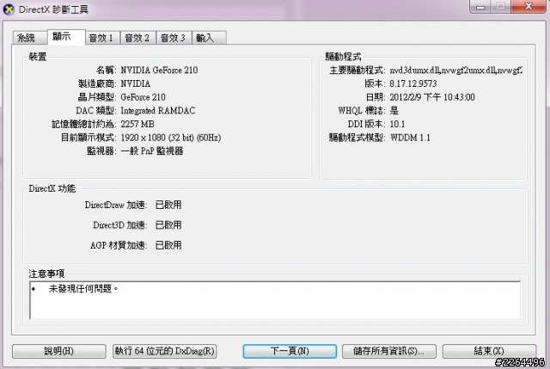
Task: Go to next page with 下一頁(N)
Action: 290,351
